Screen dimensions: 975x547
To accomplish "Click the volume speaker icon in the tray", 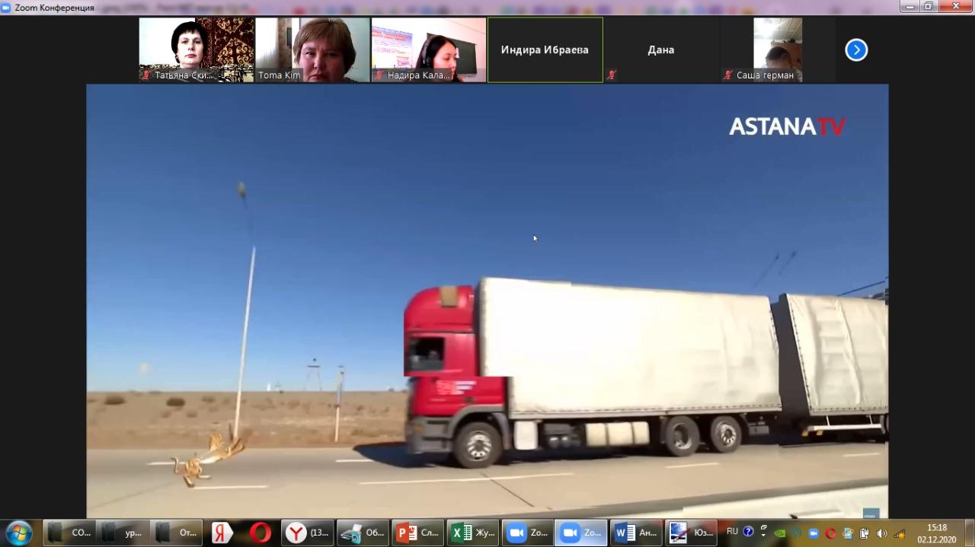I will pos(881,533).
